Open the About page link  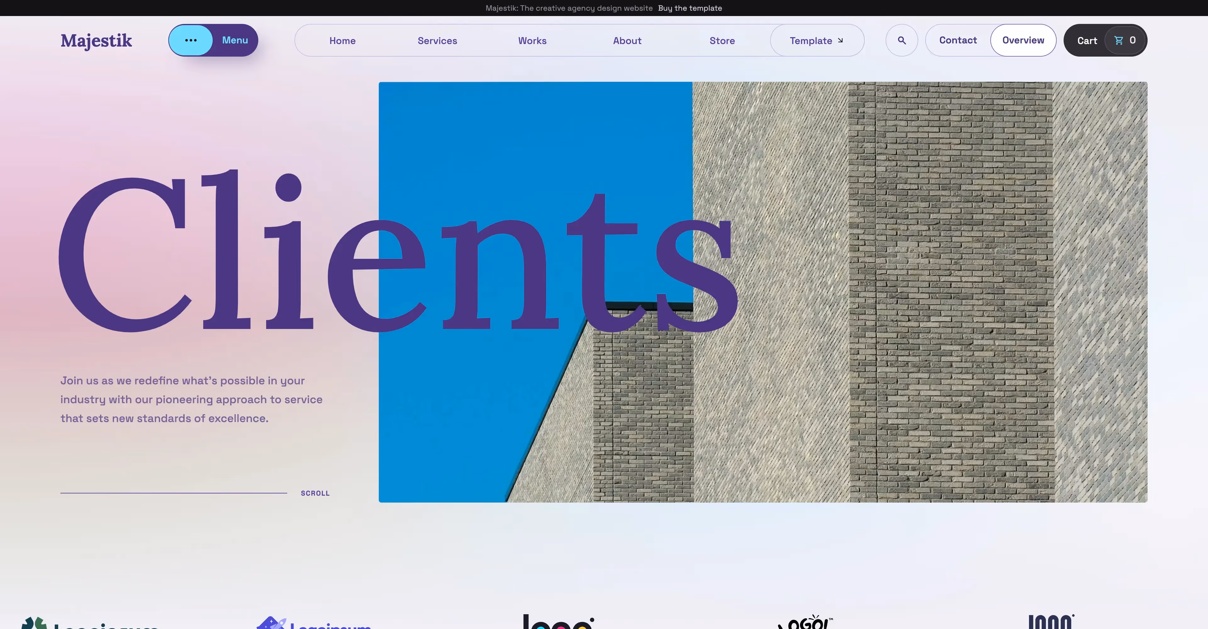(627, 41)
